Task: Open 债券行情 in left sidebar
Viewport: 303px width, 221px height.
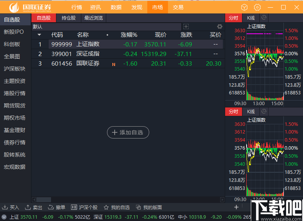Action: [15, 142]
